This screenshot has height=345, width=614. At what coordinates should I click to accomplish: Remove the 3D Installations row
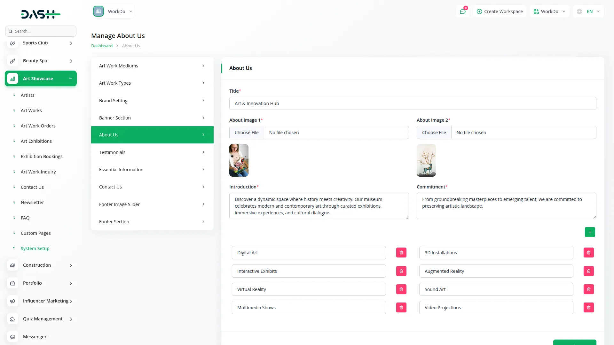588,253
